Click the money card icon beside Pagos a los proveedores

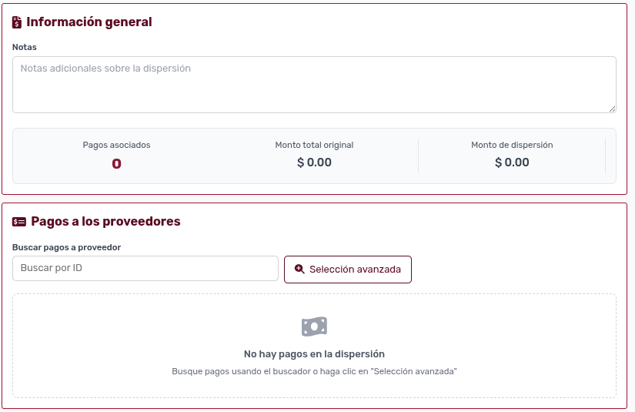click(19, 222)
